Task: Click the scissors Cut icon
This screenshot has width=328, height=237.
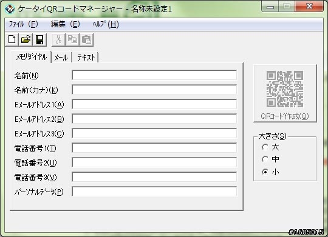Action: tap(58, 39)
